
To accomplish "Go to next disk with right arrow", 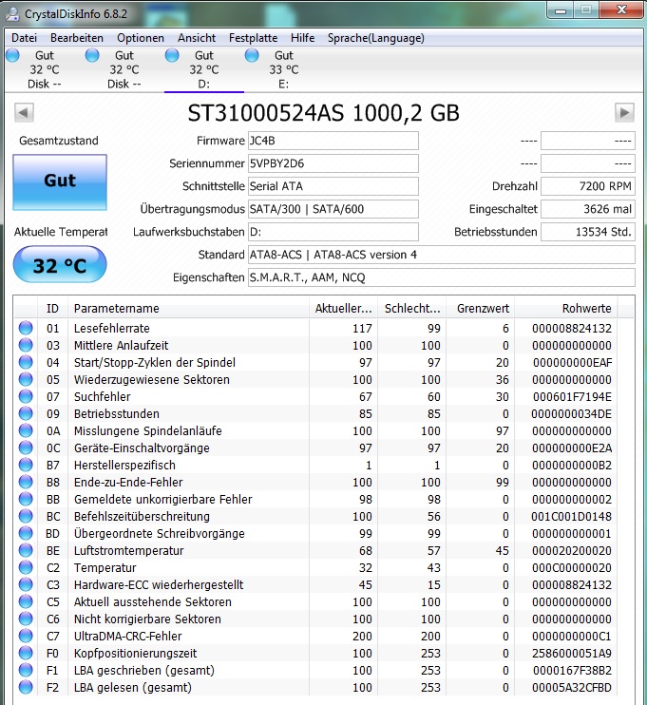I will coord(624,112).
